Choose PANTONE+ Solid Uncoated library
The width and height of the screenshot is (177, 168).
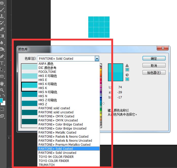click(x=68, y=153)
